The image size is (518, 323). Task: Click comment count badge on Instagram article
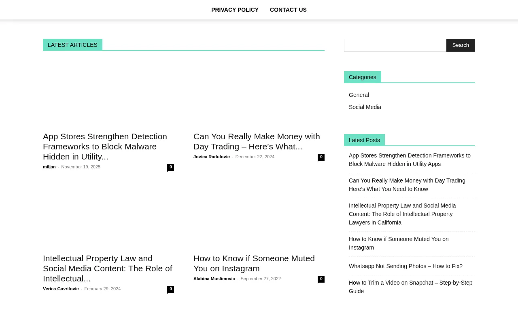click(x=321, y=279)
